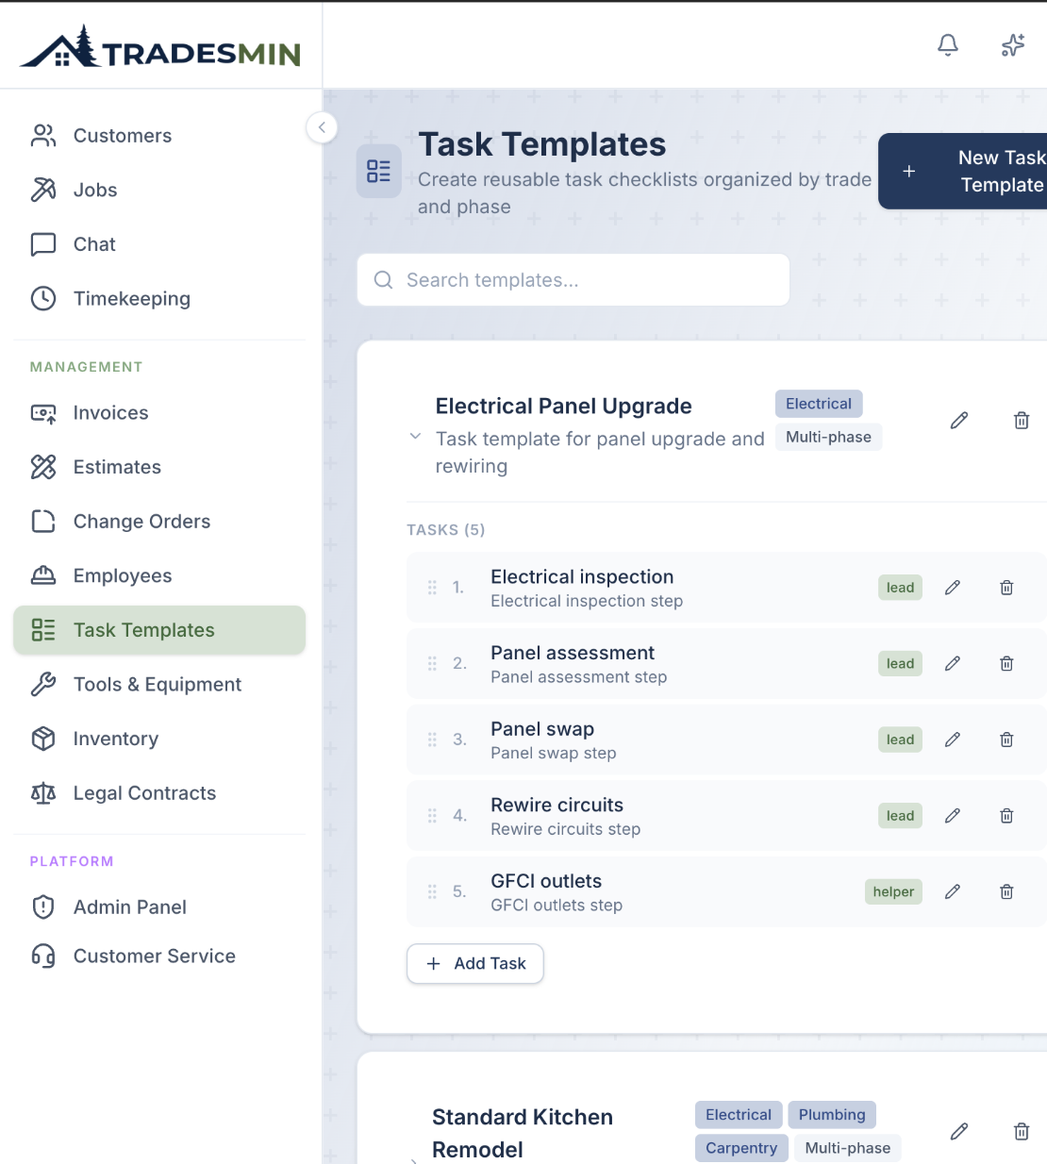Click Multi-phase tag on Panel Upgrade
The image size is (1047, 1164).
point(828,437)
